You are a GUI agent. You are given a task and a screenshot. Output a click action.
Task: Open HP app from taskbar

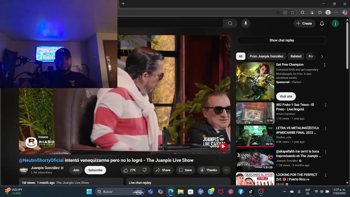click(x=201, y=192)
